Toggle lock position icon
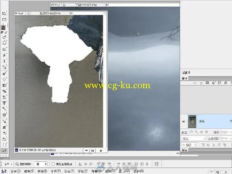 tap(201, 132)
